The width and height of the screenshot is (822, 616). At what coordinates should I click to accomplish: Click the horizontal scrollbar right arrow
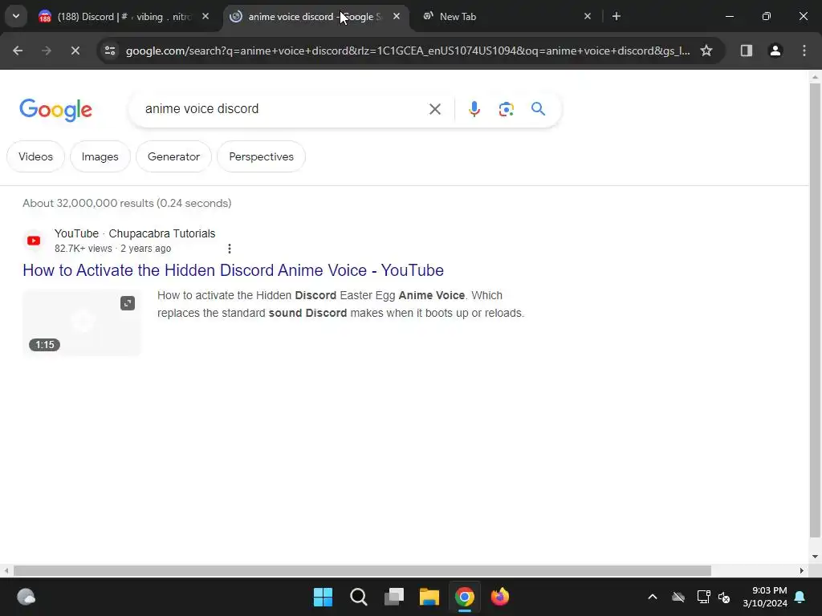[x=802, y=570]
